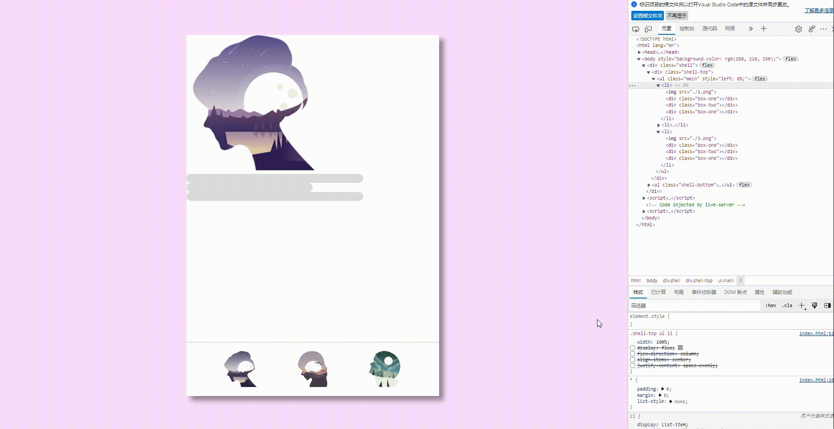Expand the head element node
This screenshot has width=834, height=429.
(639, 52)
